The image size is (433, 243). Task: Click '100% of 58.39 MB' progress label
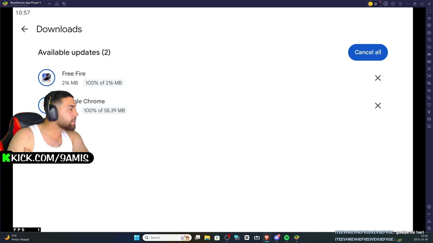104,110
